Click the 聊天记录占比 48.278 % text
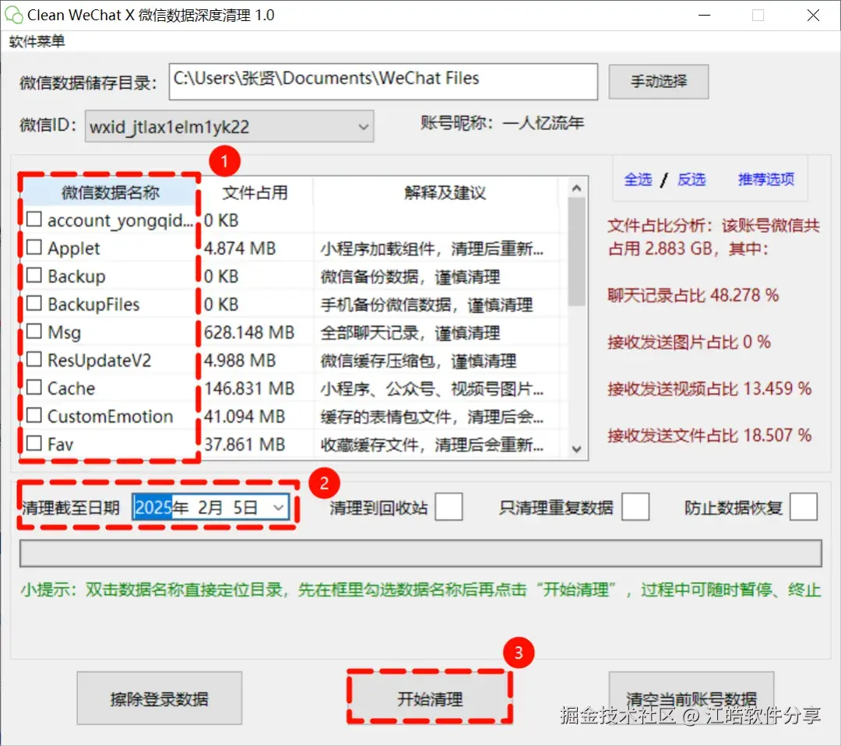Image resolution: width=841 pixels, height=746 pixels. (x=693, y=295)
